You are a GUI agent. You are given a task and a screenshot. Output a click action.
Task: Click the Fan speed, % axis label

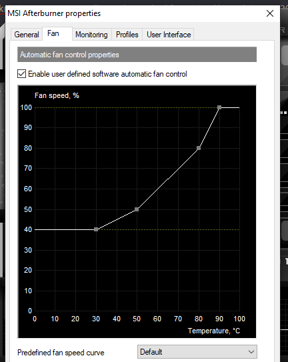tap(57, 95)
